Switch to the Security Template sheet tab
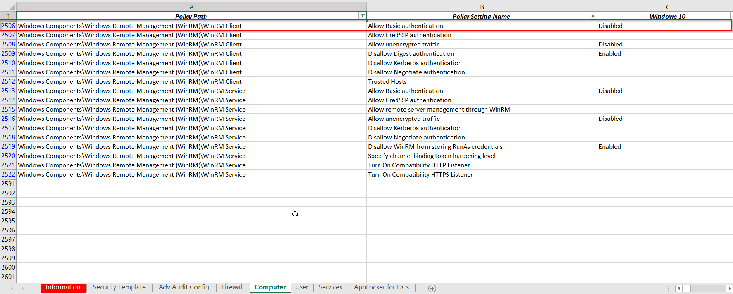Screen dimensions: 733x294 pos(119,287)
